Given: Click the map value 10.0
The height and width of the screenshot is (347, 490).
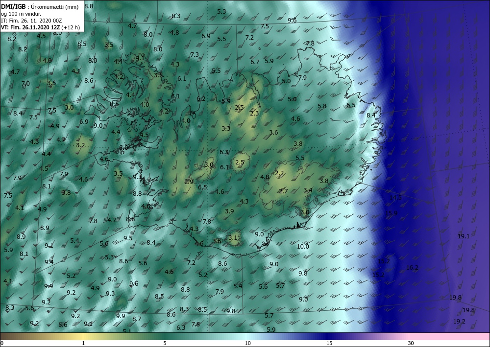Looking at the screenshot, I should click(303, 247).
